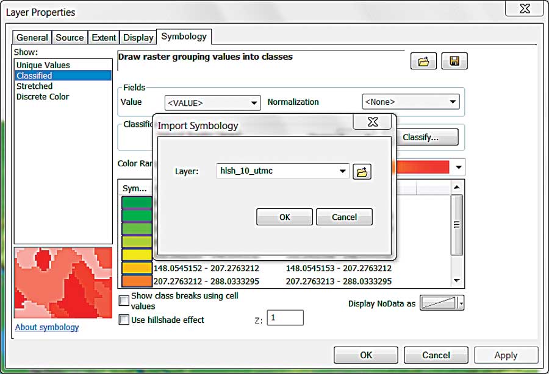Screen dimensions: 549x374
Task: Click the red symbology preview thumbnail
Action: click(x=63, y=283)
